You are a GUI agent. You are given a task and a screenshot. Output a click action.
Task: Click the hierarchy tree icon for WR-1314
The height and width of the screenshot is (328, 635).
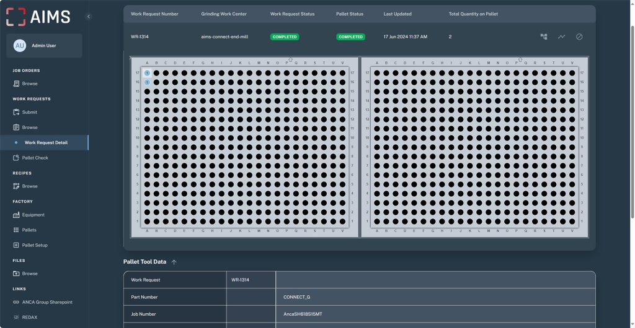pos(544,37)
